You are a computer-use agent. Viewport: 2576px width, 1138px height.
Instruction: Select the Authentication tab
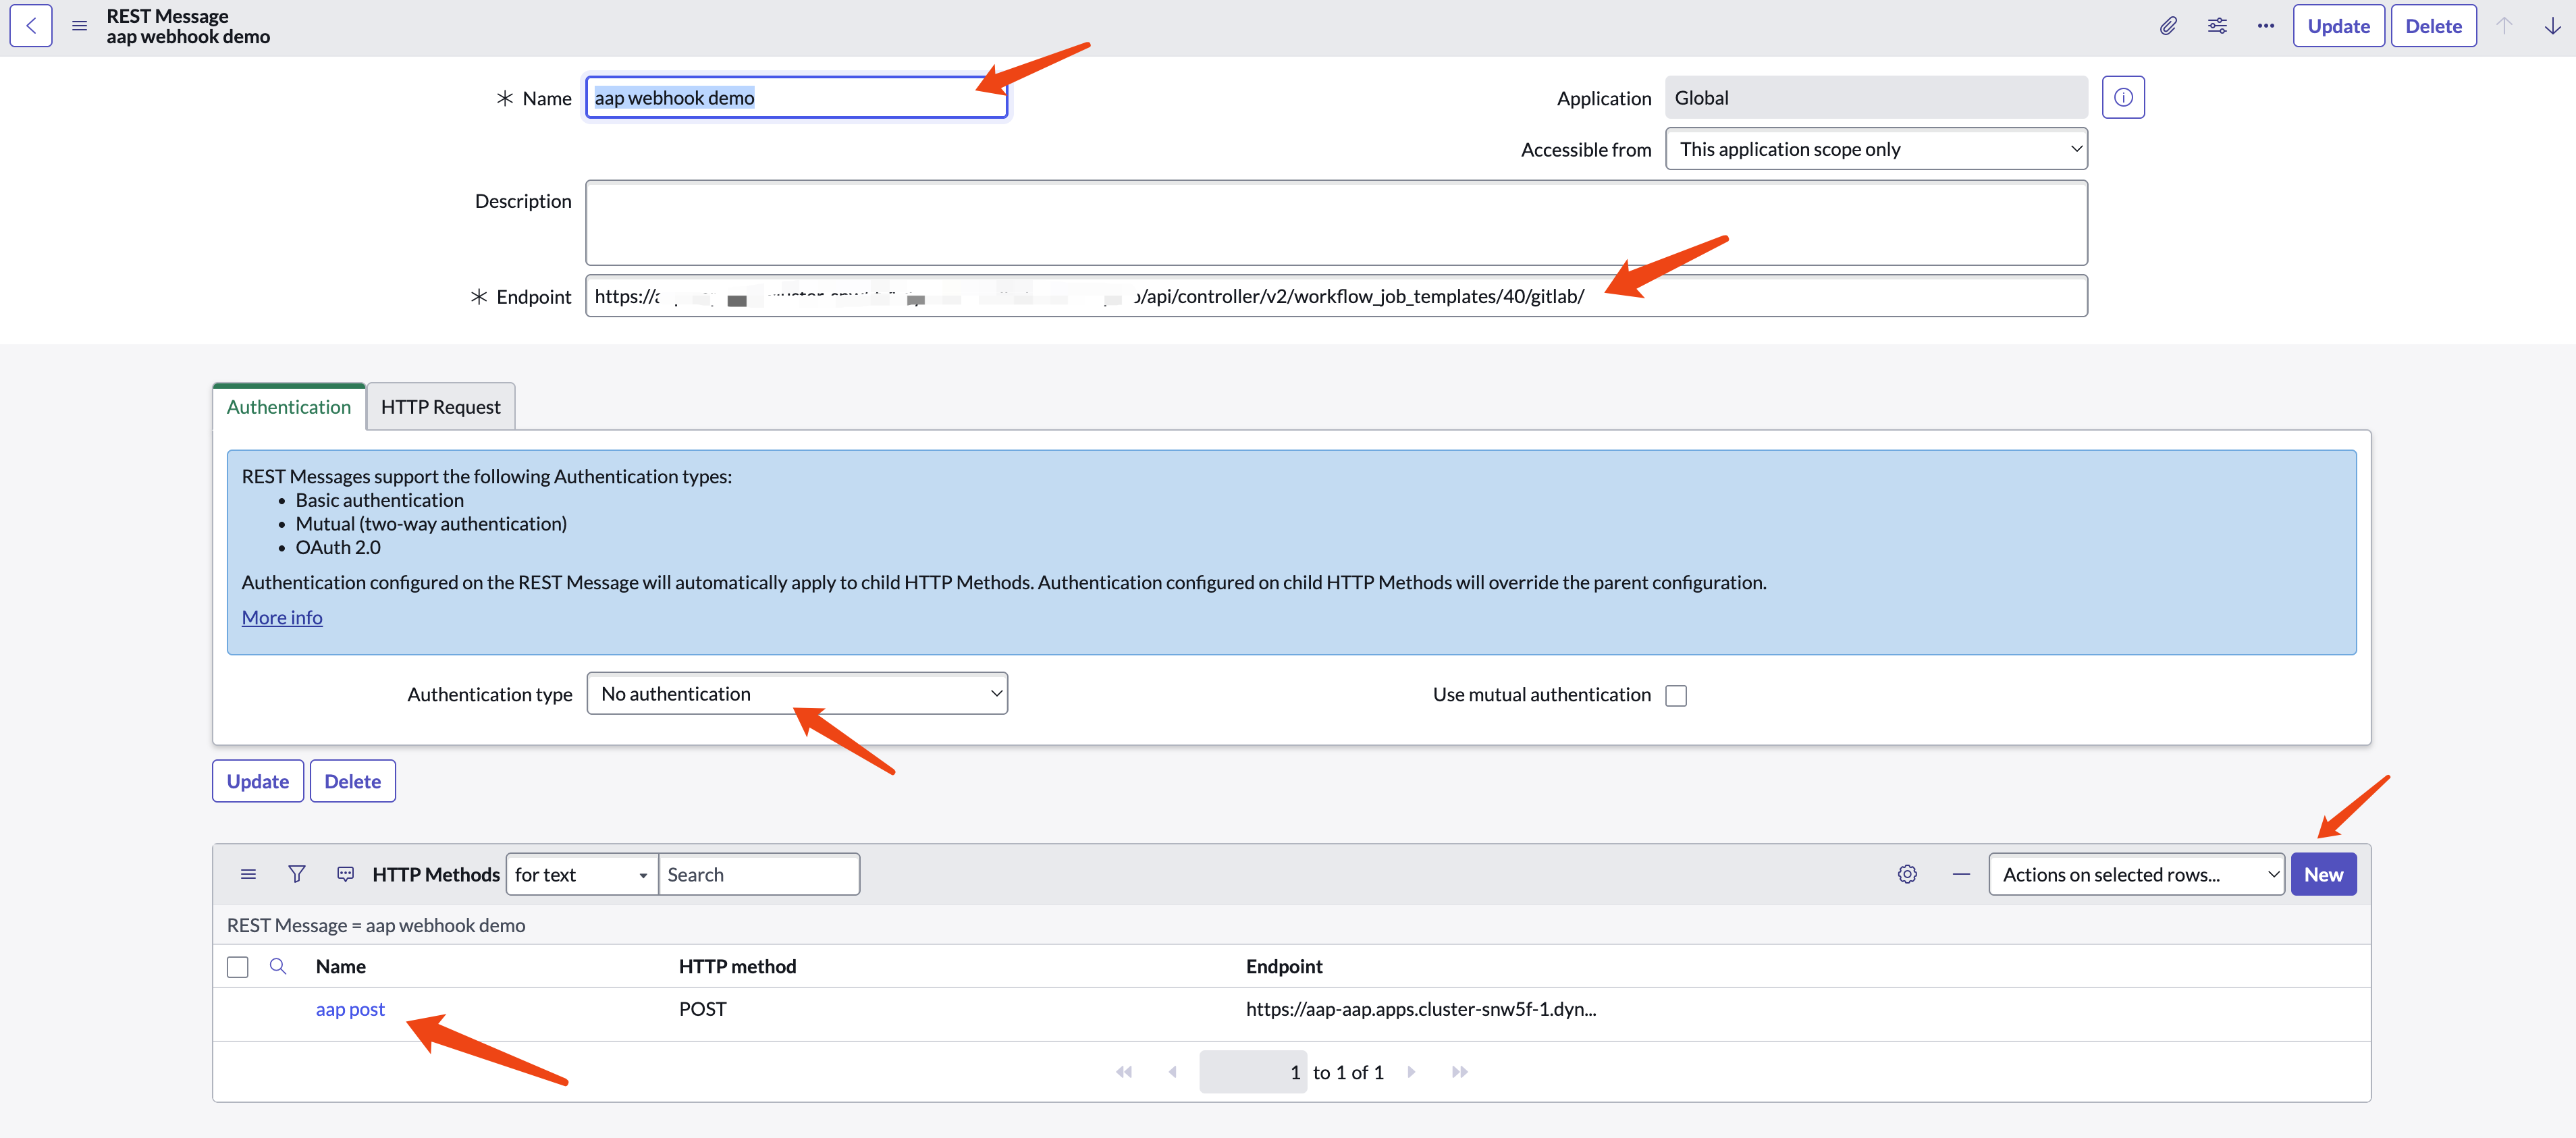click(x=288, y=407)
